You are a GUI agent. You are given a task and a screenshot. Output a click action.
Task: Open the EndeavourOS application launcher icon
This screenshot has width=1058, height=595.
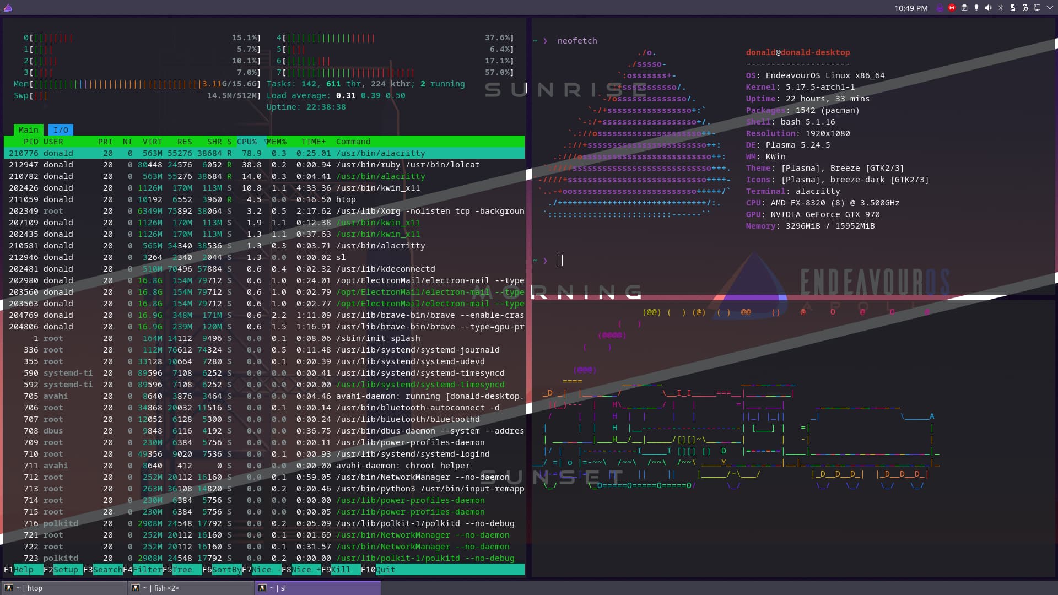[x=8, y=8]
